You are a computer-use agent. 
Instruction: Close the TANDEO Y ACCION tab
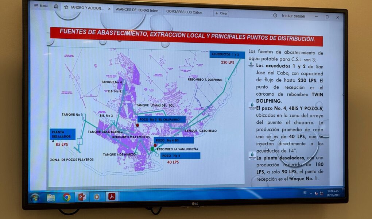[109, 9]
